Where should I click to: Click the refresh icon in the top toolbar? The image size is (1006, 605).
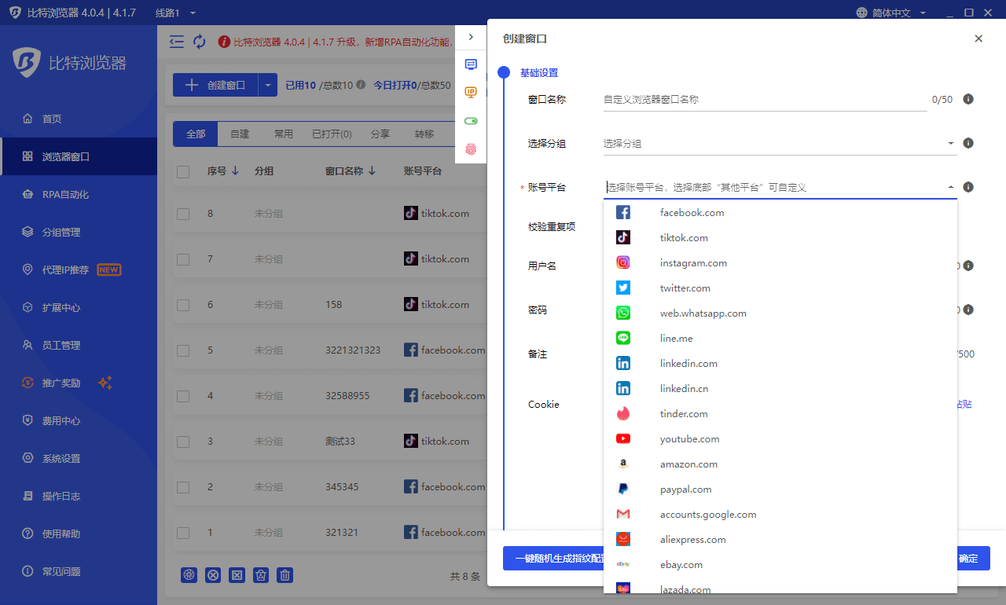pyautogui.click(x=199, y=42)
